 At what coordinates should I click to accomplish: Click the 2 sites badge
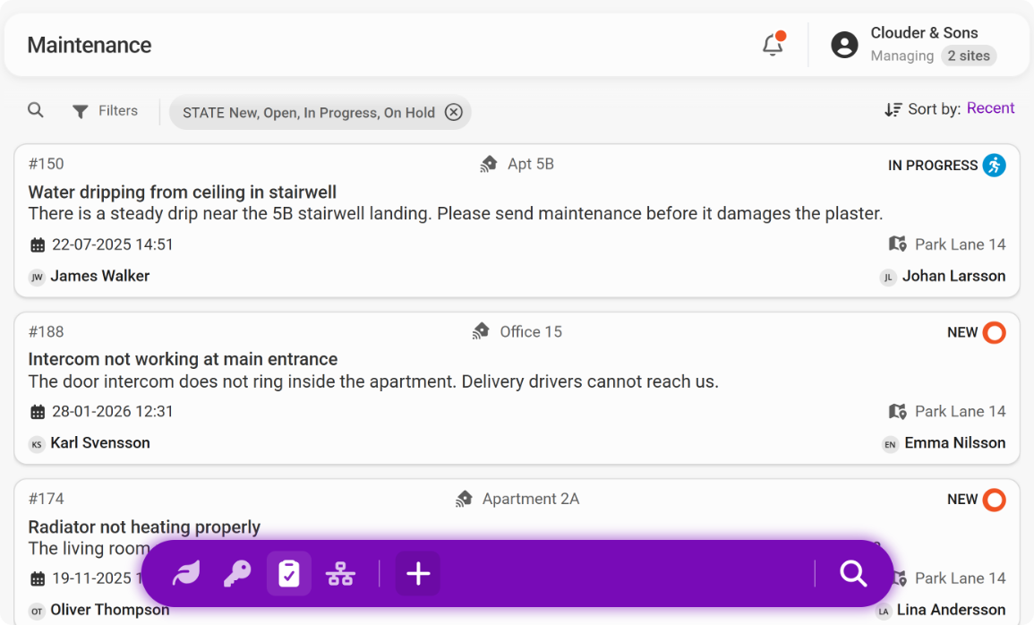point(969,56)
